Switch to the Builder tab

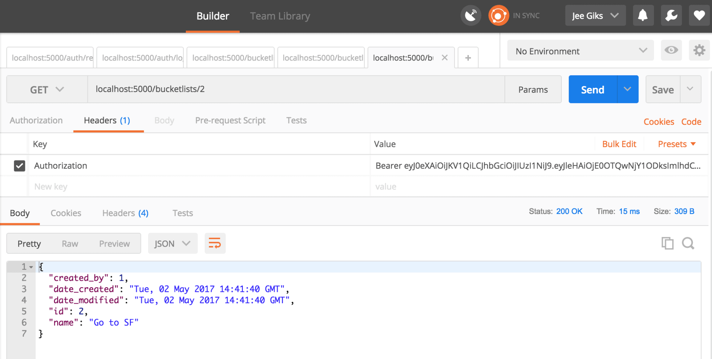[x=213, y=16]
